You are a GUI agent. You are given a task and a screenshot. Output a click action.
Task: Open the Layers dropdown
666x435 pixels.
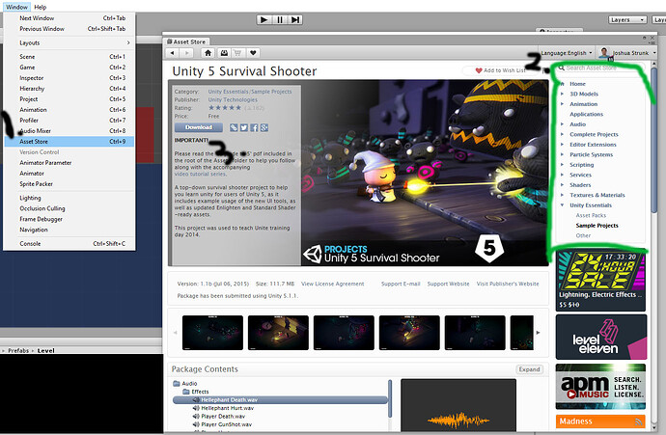627,20
